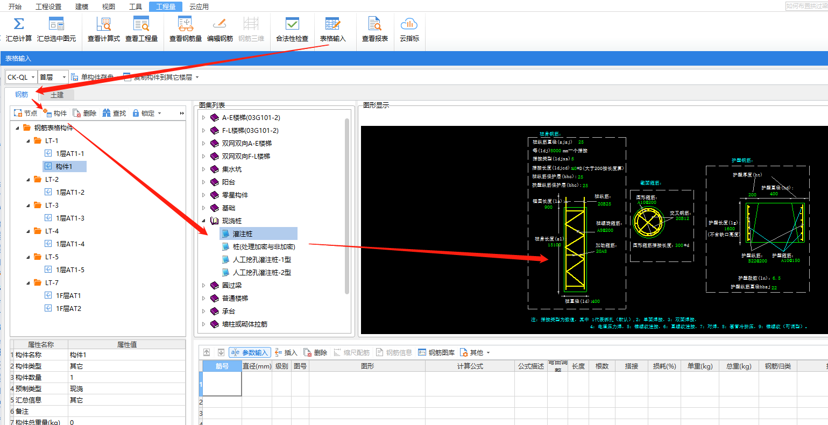Viewport: 828px width, 425px height.
Task: Click 删除 in rebar table toolbar
Action: click(315, 352)
